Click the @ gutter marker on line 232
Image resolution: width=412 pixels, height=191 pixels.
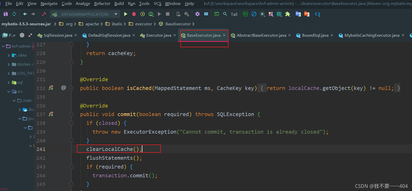[63, 88]
